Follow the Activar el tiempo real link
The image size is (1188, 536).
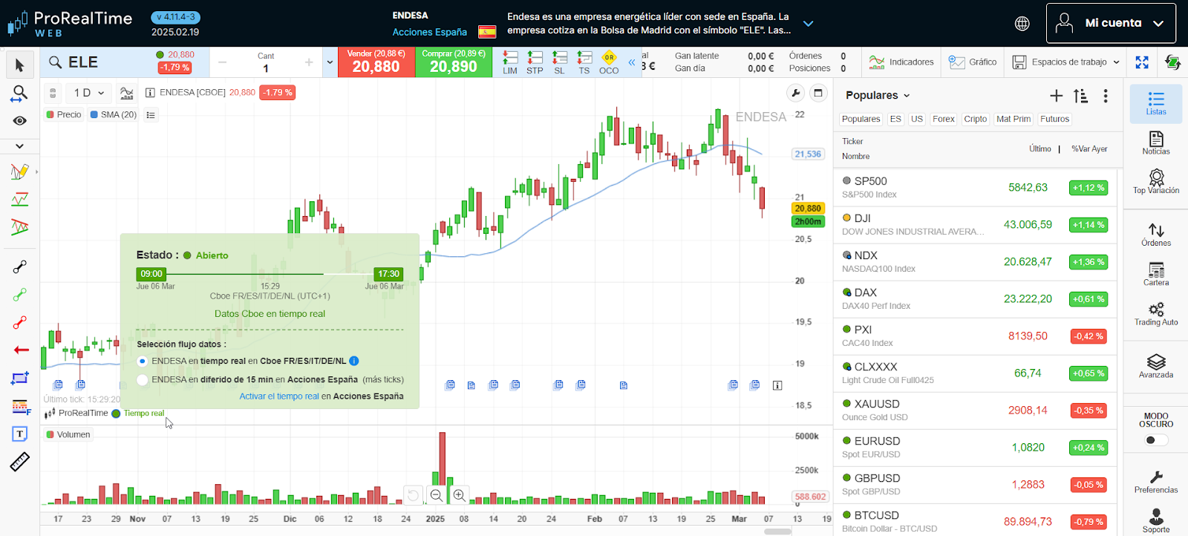[279, 396]
